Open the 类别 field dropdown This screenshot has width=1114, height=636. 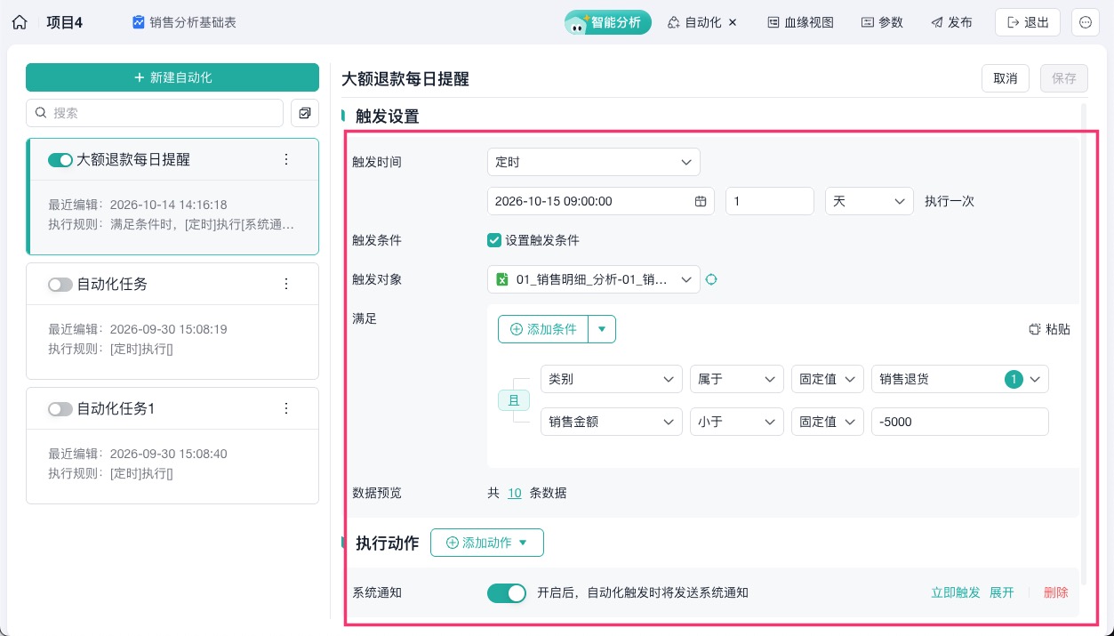click(x=612, y=379)
